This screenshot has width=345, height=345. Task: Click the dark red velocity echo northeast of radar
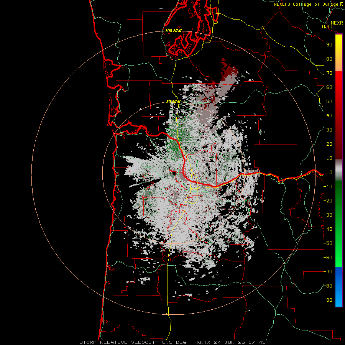pos(229,71)
